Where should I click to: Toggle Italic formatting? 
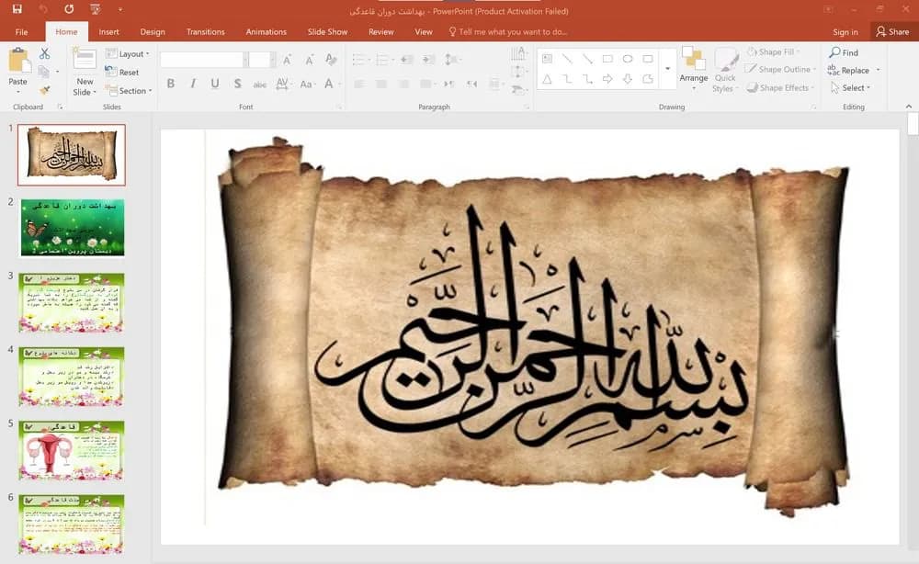[x=193, y=84]
